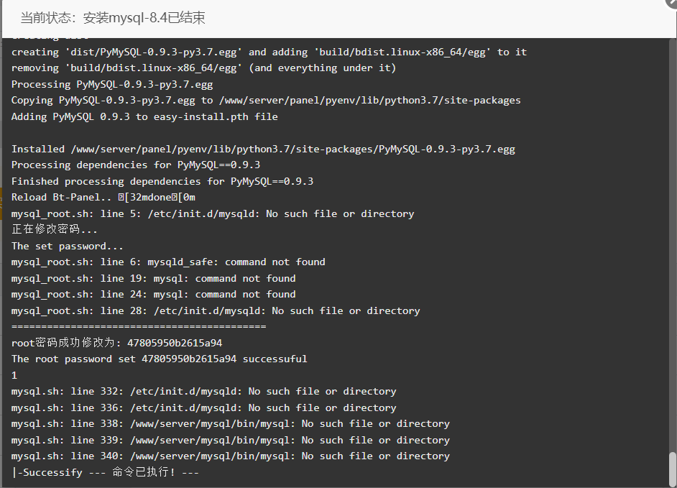Click the 'Adding PyMySQL 0.9.3 to easy-install.pth' line
Image resolution: width=677 pixels, height=488 pixels.
point(144,116)
